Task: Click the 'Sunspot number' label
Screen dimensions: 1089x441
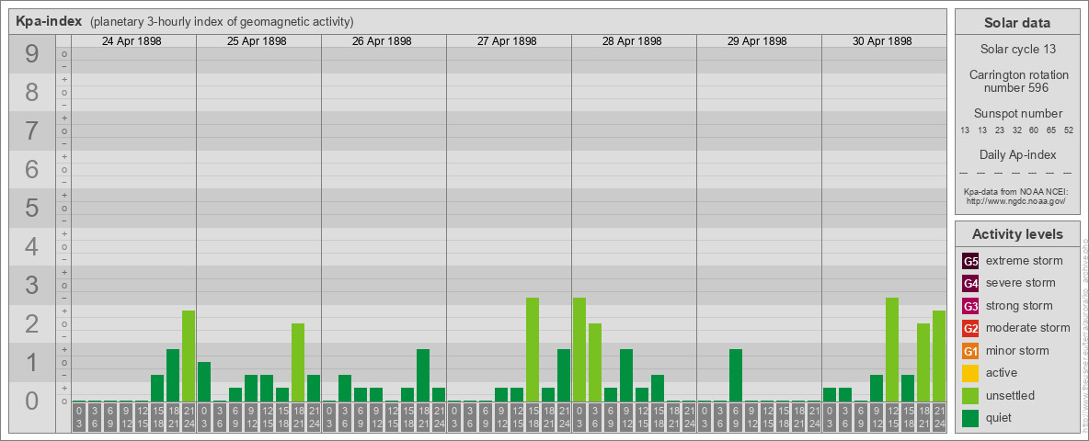Action: [x=1017, y=114]
